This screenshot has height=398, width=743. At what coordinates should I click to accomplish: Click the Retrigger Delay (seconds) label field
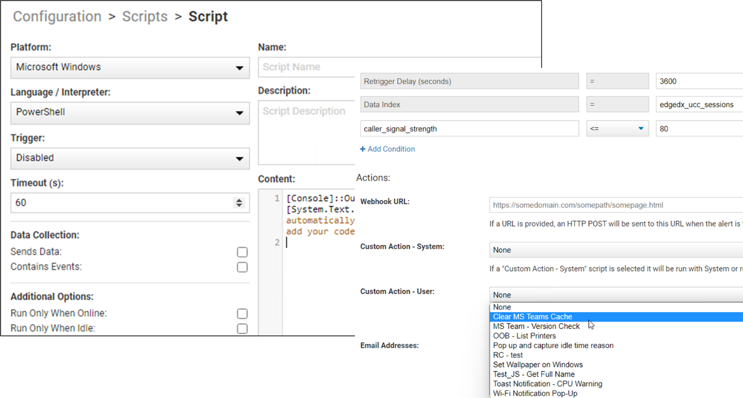point(469,81)
